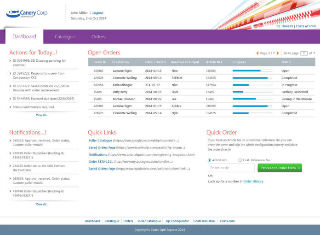This screenshot has height=235, width=320.
Task: Go to previous page arrow in Open Orders
Action: [257, 53]
